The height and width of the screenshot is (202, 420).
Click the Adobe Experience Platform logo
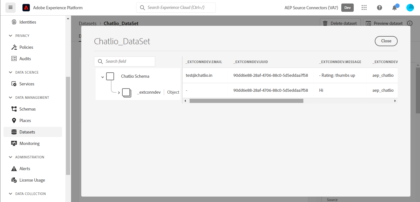click(x=26, y=8)
